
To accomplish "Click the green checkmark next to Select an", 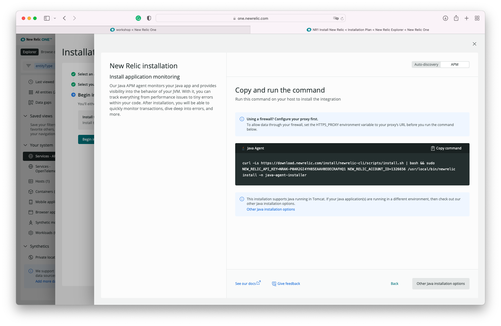I will (73, 74).
